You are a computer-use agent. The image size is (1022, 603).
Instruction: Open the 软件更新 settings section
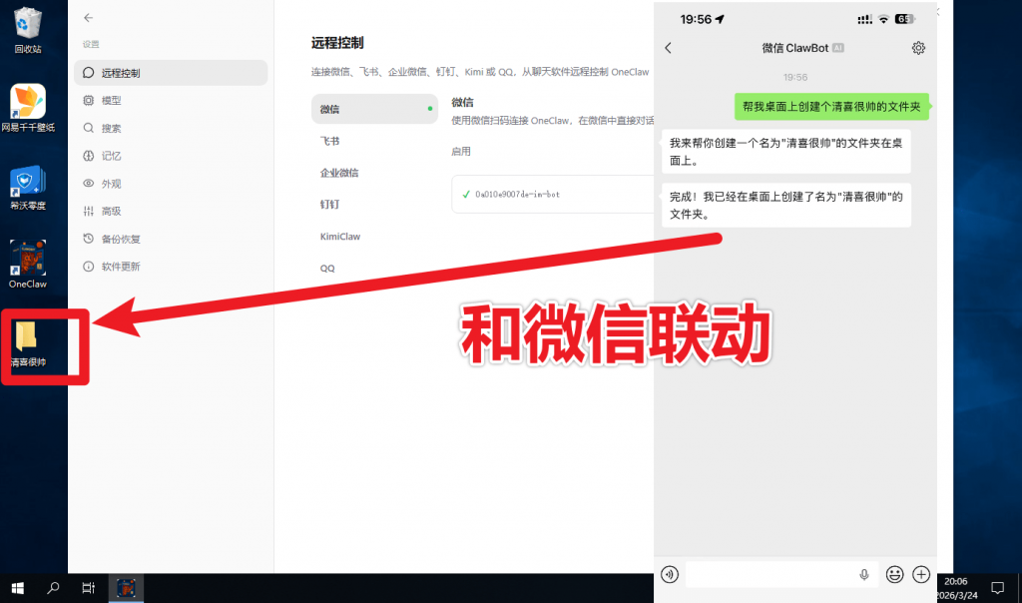click(x=171, y=267)
